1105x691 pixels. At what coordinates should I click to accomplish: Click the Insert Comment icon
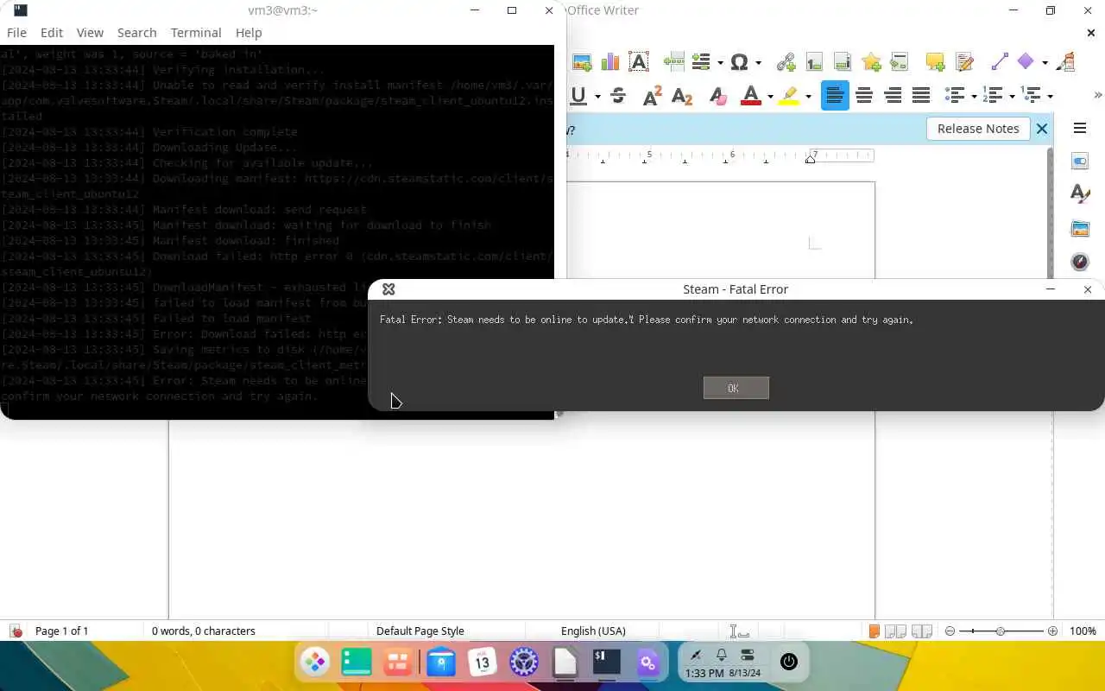pos(935,62)
